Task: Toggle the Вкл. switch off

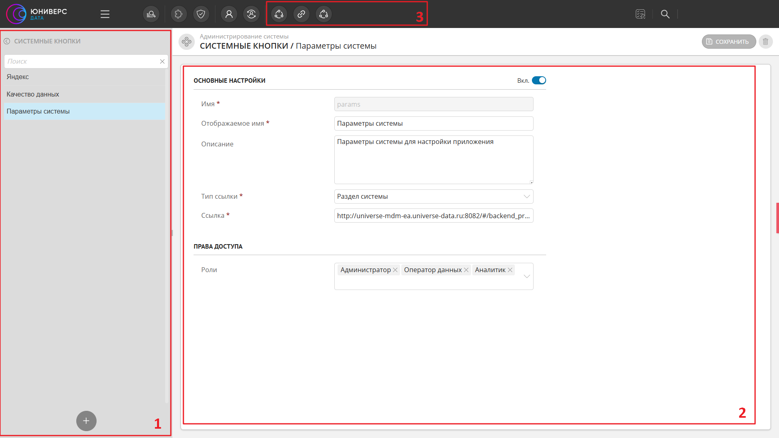Action: [539, 80]
